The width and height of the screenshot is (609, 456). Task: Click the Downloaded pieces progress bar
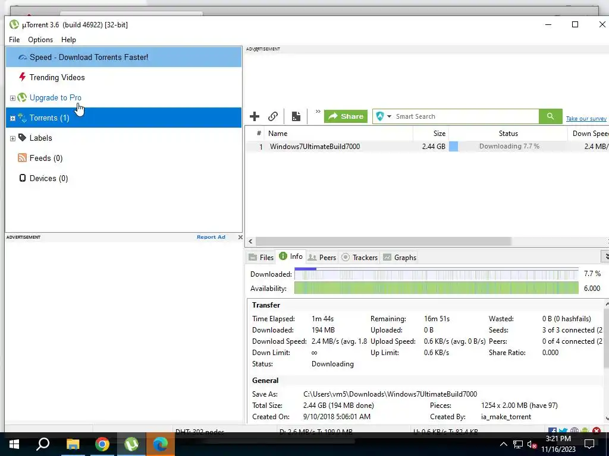tap(436, 274)
